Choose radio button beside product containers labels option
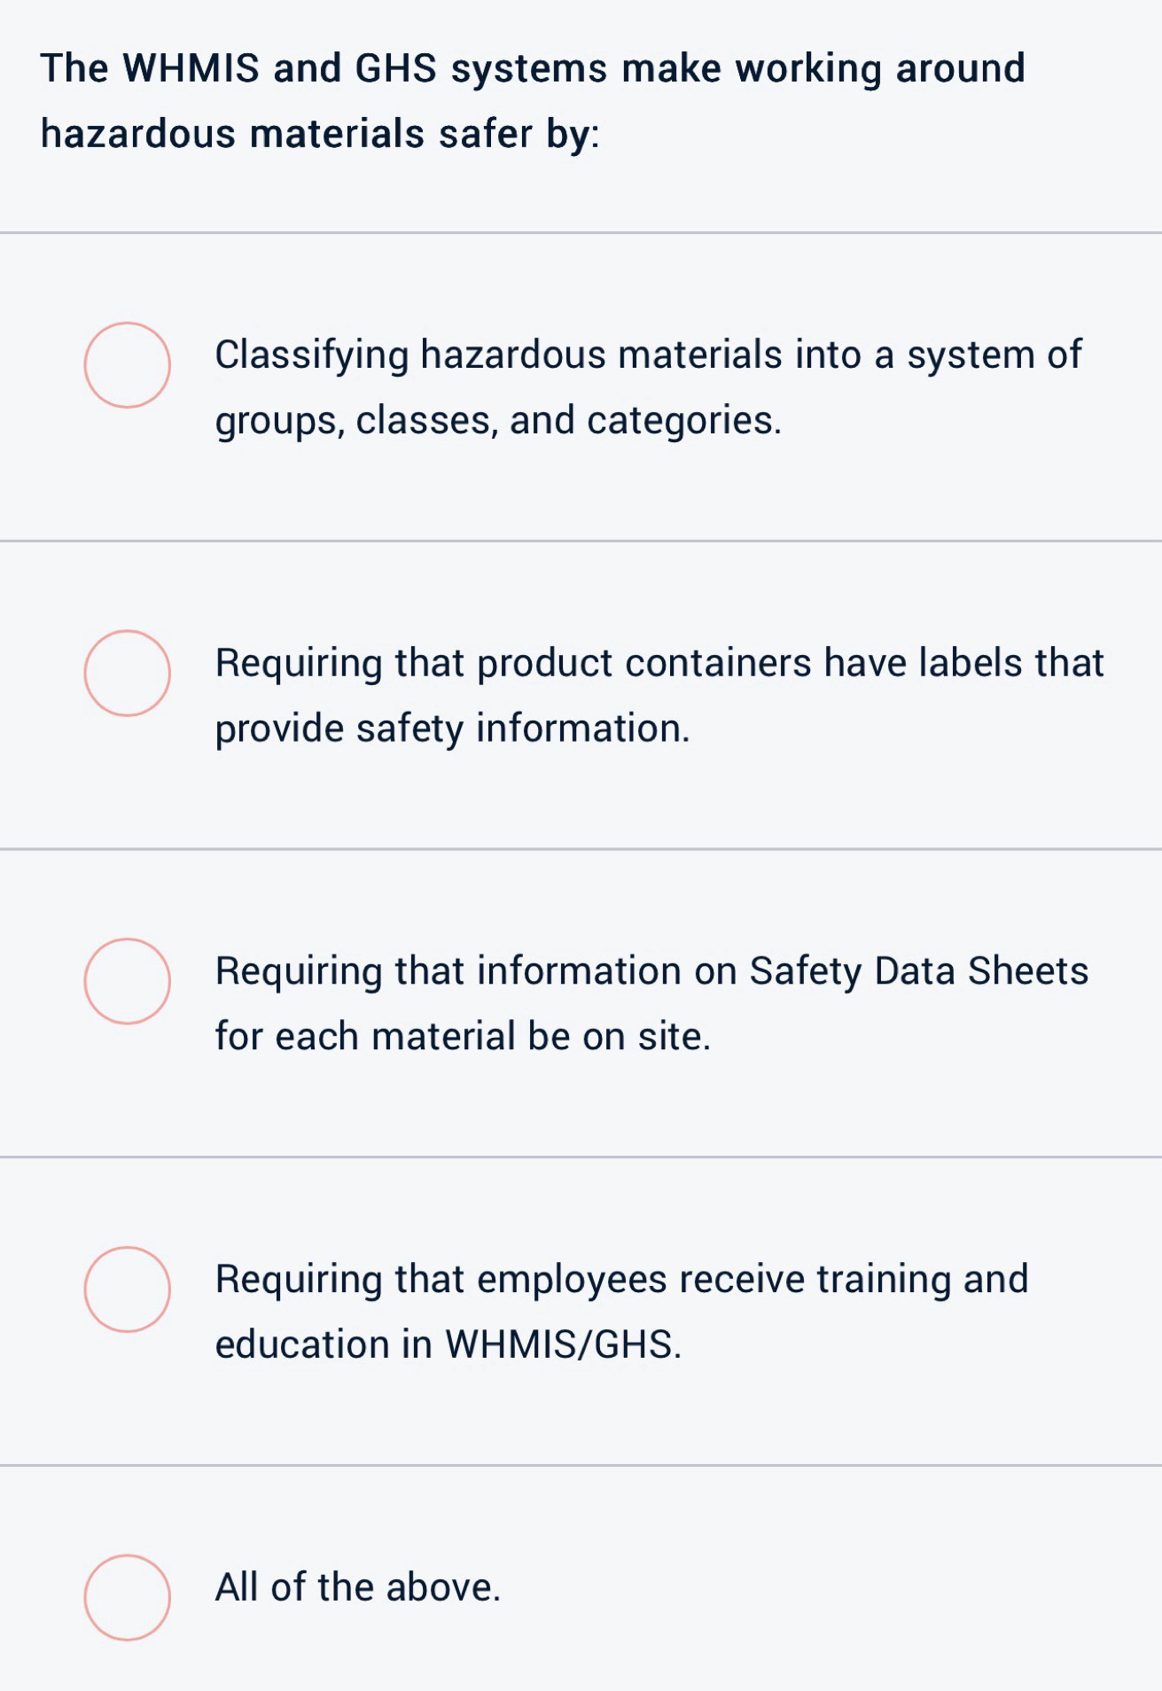Viewport: 1162px width, 1691px height. [128, 674]
